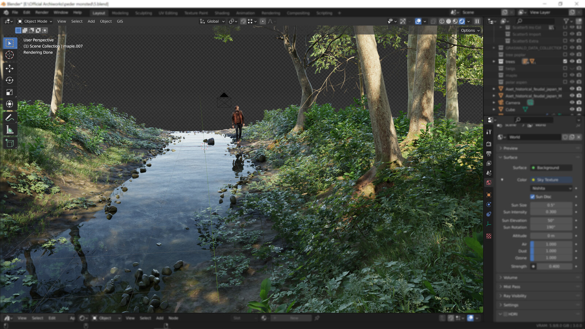Toggle snapping magnet in header
This screenshot has height=329, width=585.
pyautogui.click(x=243, y=21)
